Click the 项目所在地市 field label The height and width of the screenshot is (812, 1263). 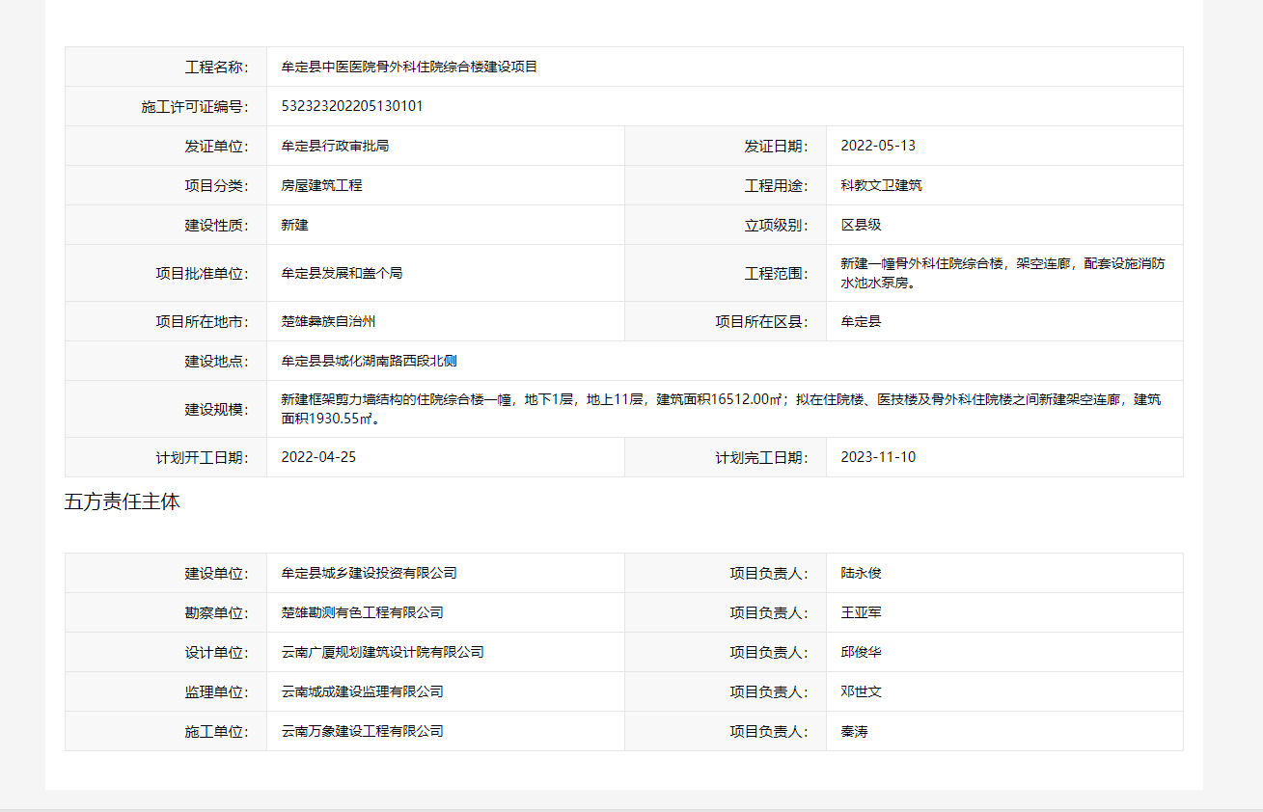(x=202, y=321)
